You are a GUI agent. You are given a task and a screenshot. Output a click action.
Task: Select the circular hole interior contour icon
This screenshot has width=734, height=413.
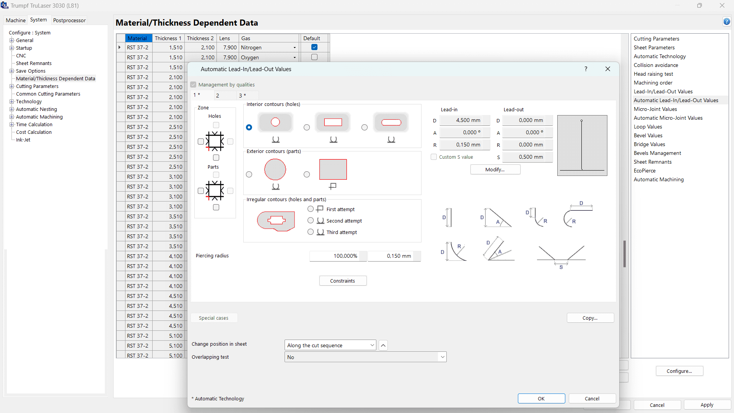[x=275, y=122]
